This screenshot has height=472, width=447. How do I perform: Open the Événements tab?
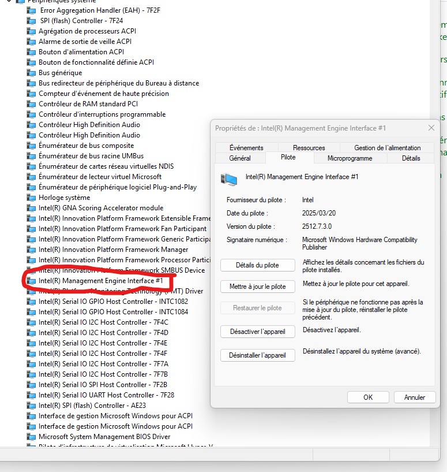(246, 148)
